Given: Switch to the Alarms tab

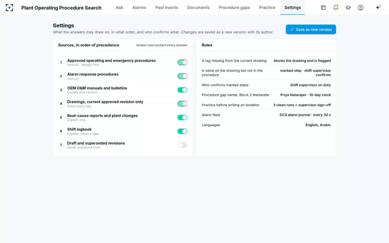Looking at the screenshot, I should (139, 7).
